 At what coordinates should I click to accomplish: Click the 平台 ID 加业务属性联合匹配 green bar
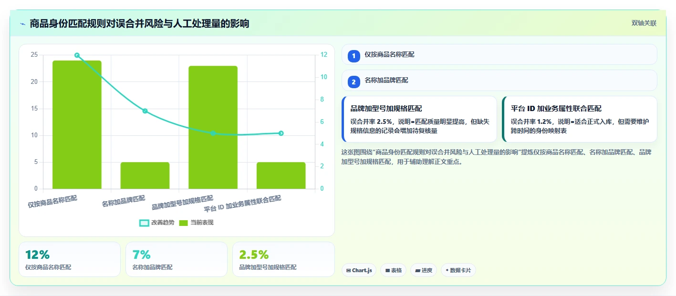click(x=281, y=175)
